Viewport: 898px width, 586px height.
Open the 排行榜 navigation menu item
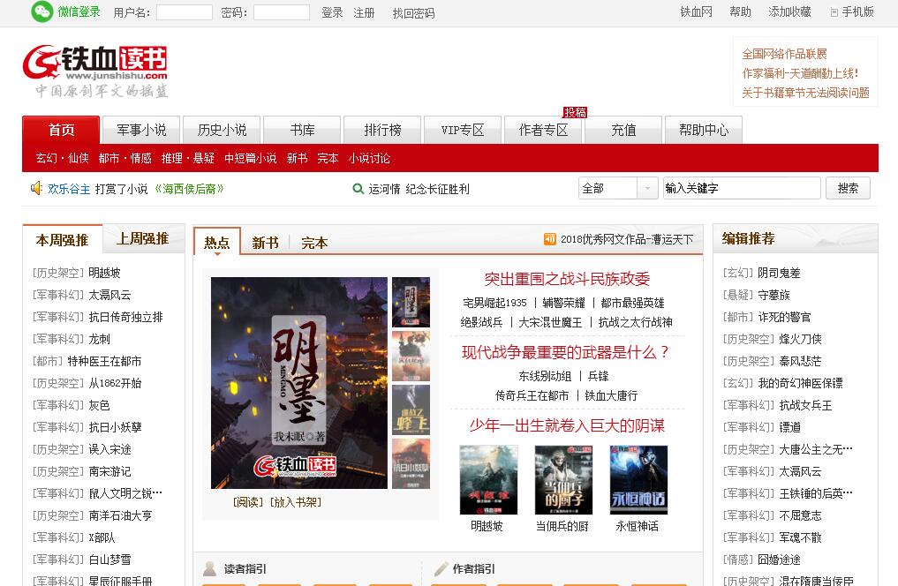pos(382,130)
